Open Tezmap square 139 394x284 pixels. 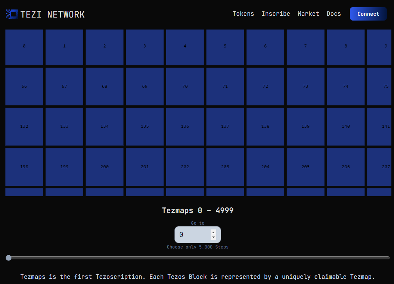(305, 127)
